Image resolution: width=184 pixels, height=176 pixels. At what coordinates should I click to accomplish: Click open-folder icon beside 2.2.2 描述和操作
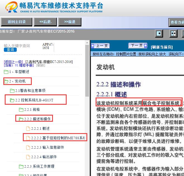(21, 119)
